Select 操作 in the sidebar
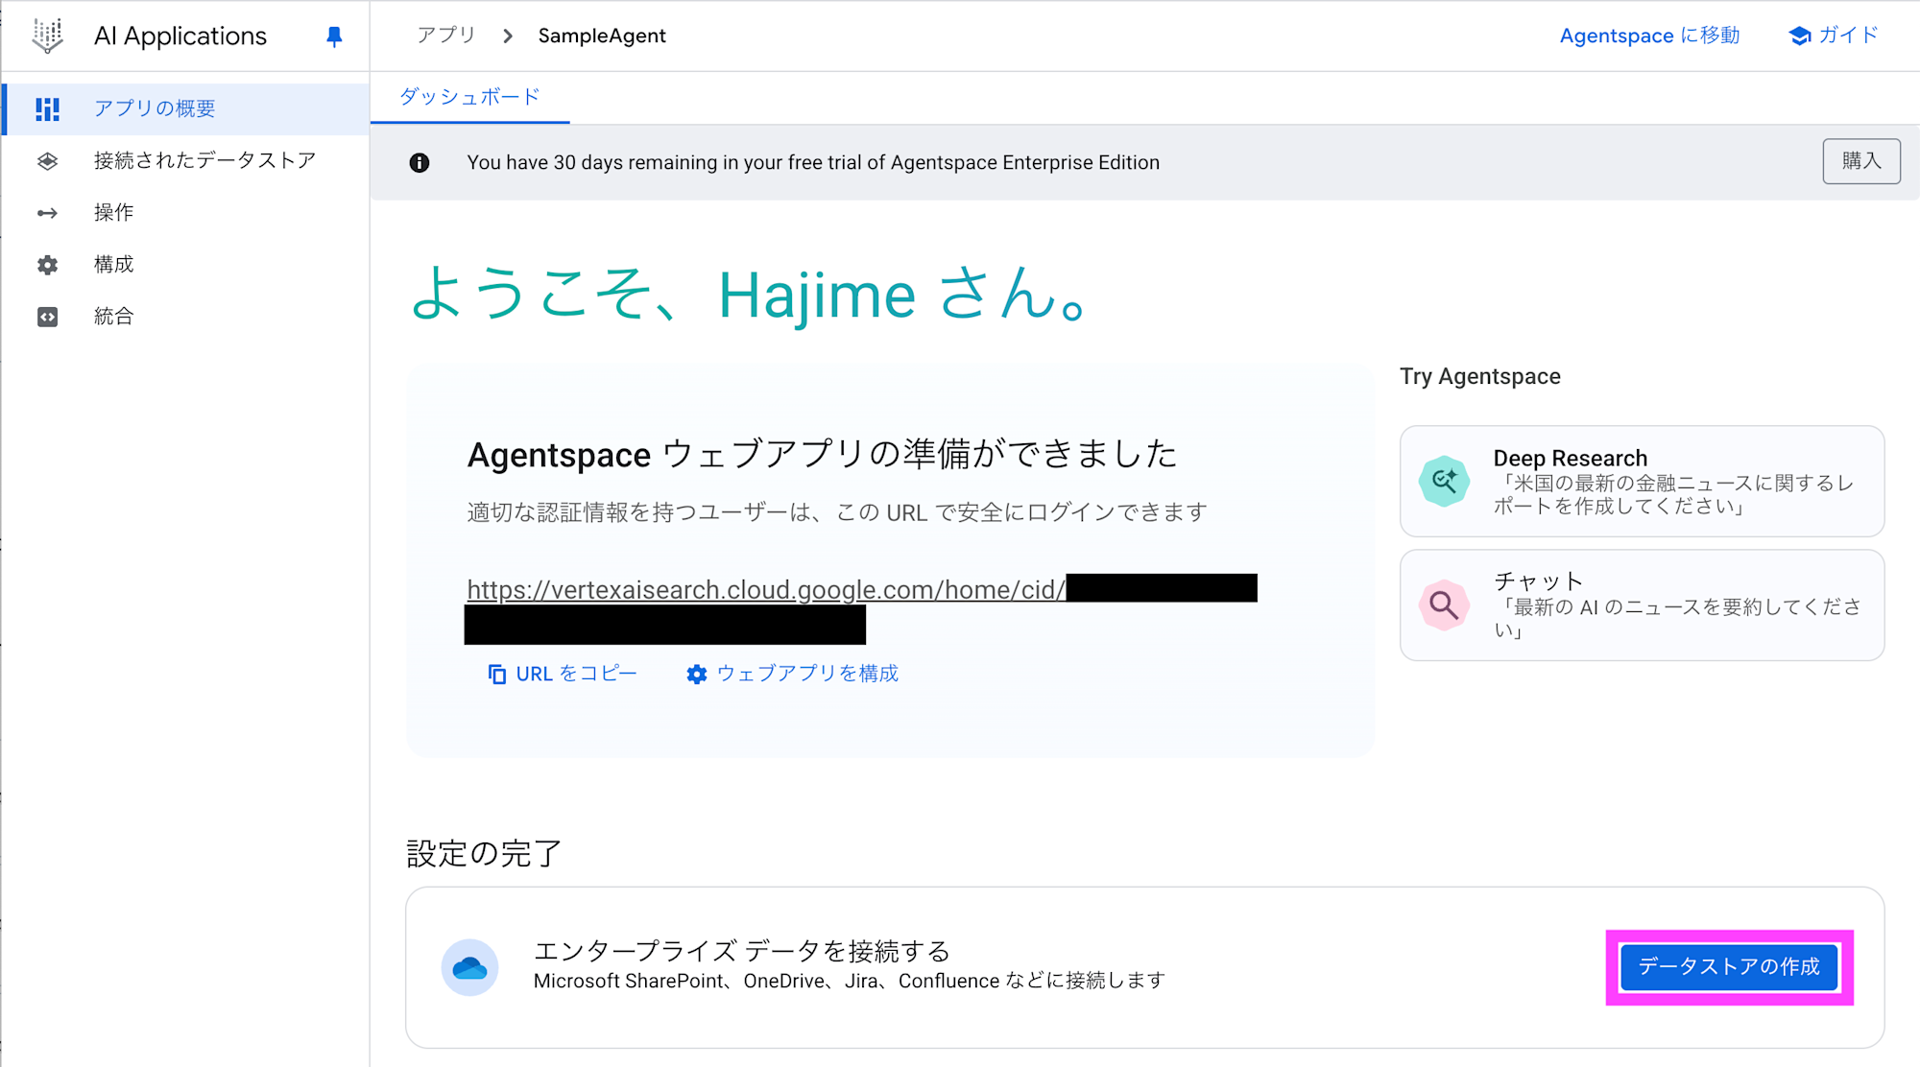1920x1067 pixels. (186, 212)
